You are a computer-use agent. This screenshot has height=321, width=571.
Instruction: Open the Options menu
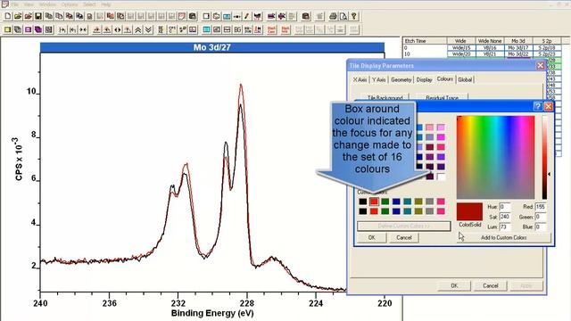click(x=70, y=4)
